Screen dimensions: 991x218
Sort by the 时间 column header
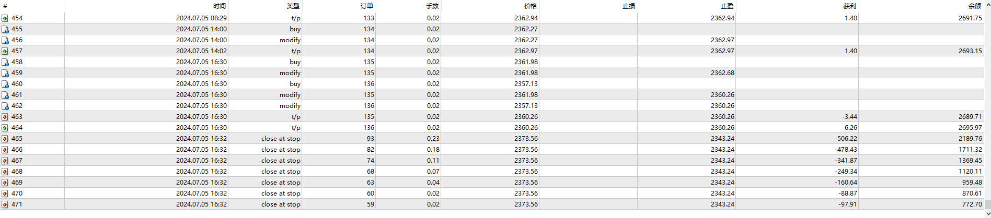tap(220, 6)
